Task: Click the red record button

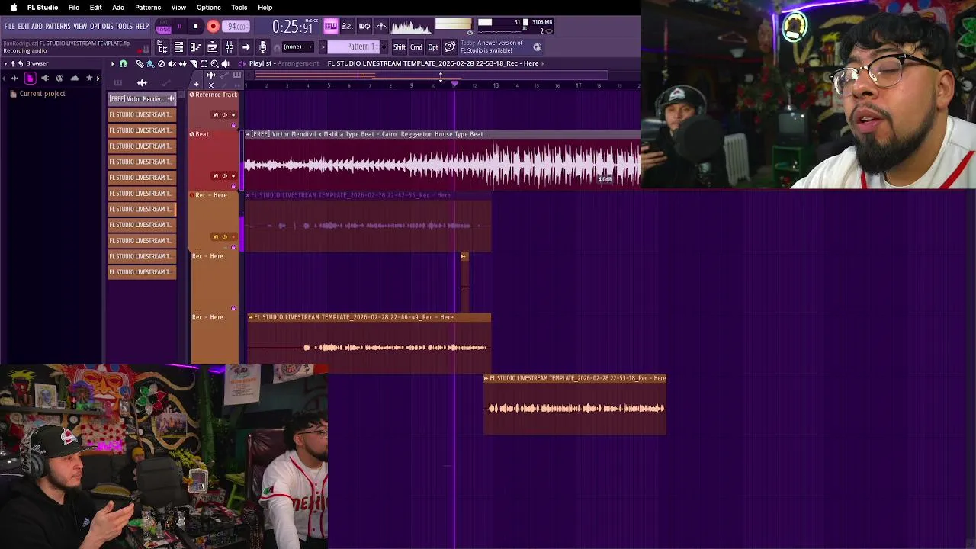Action: (213, 26)
